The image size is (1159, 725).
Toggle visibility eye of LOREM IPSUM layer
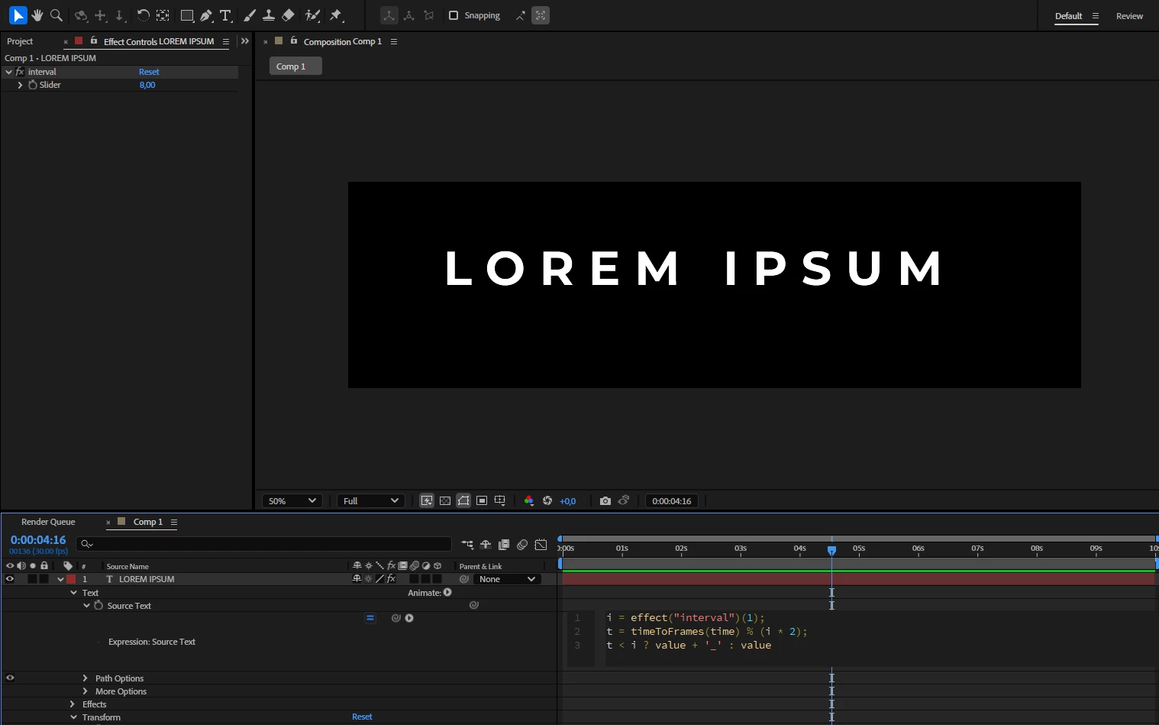[x=10, y=579]
